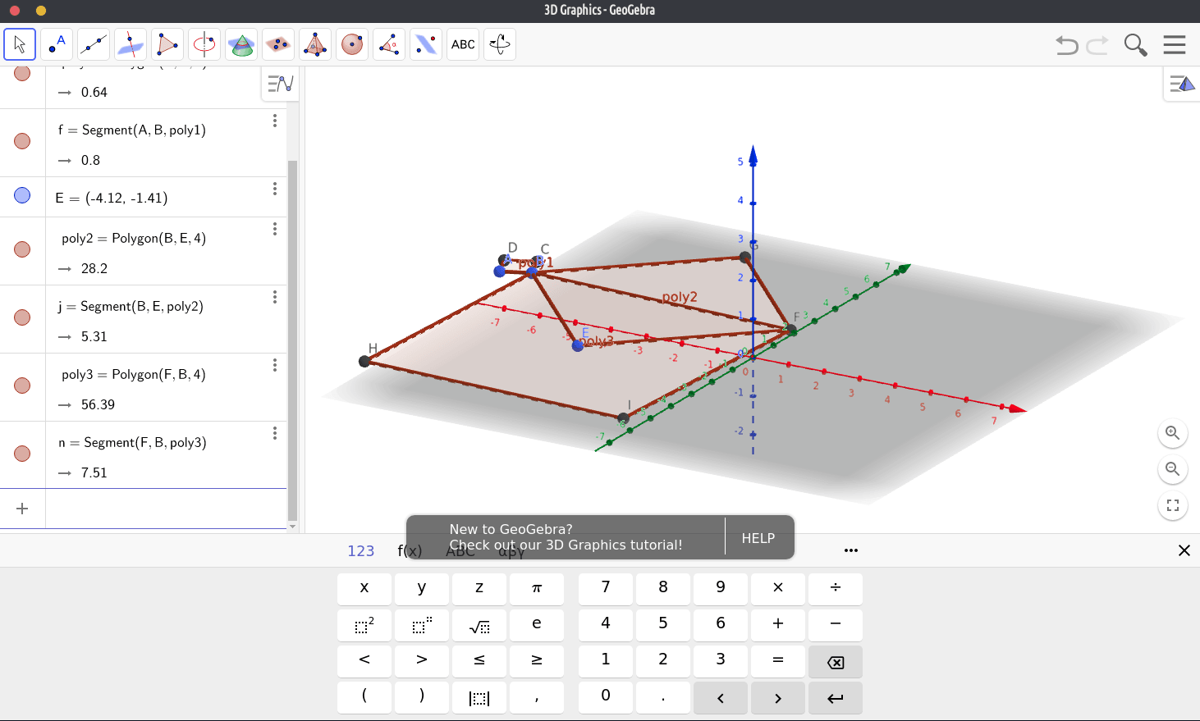Click the left arrow cursor key
The width and height of the screenshot is (1200, 721).
[x=721, y=698]
